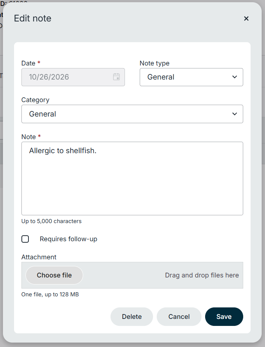The width and height of the screenshot is (265, 347).
Task: Expand the Category dropdown
Action: 132,114
